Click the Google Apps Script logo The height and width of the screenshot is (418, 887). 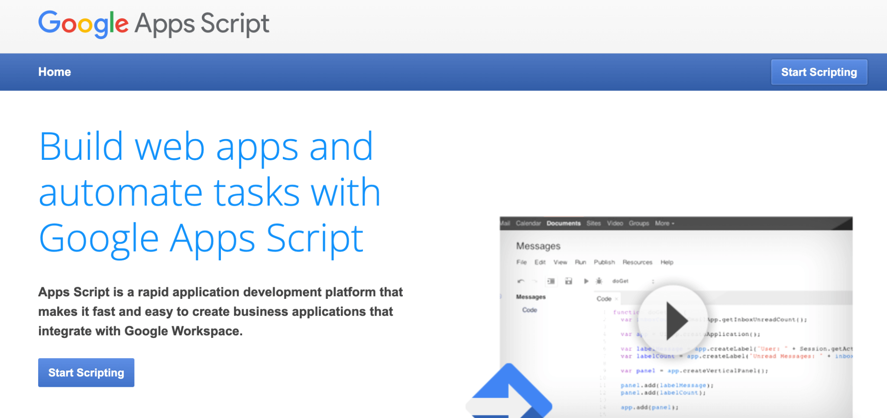[x=154, y=24]
